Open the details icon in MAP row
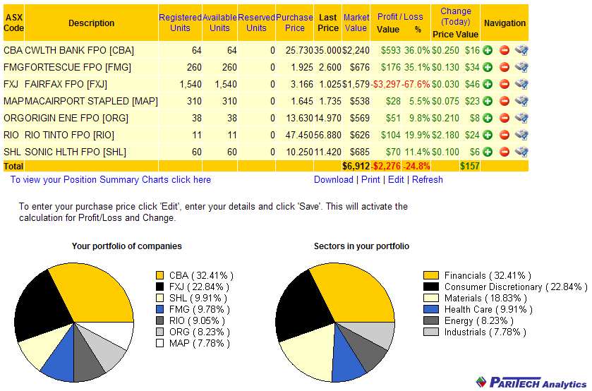 point(521,101)
